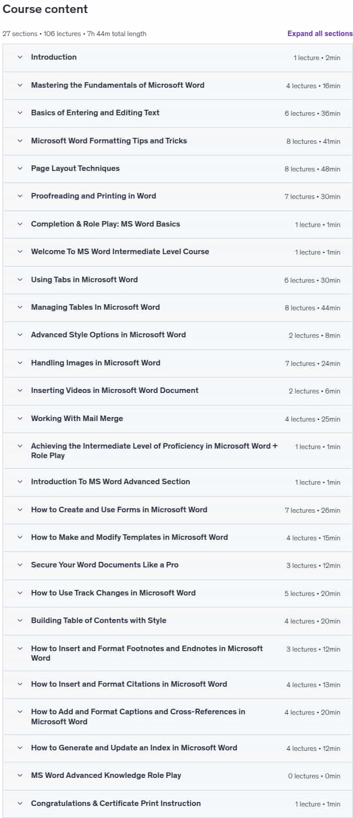Click Proofreading and Printing in Word title

94,196
